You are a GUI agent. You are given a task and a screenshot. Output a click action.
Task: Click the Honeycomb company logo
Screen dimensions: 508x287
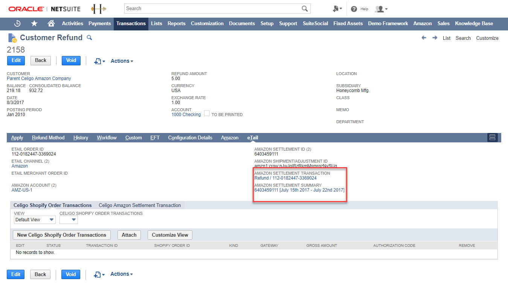pos(99,9)
